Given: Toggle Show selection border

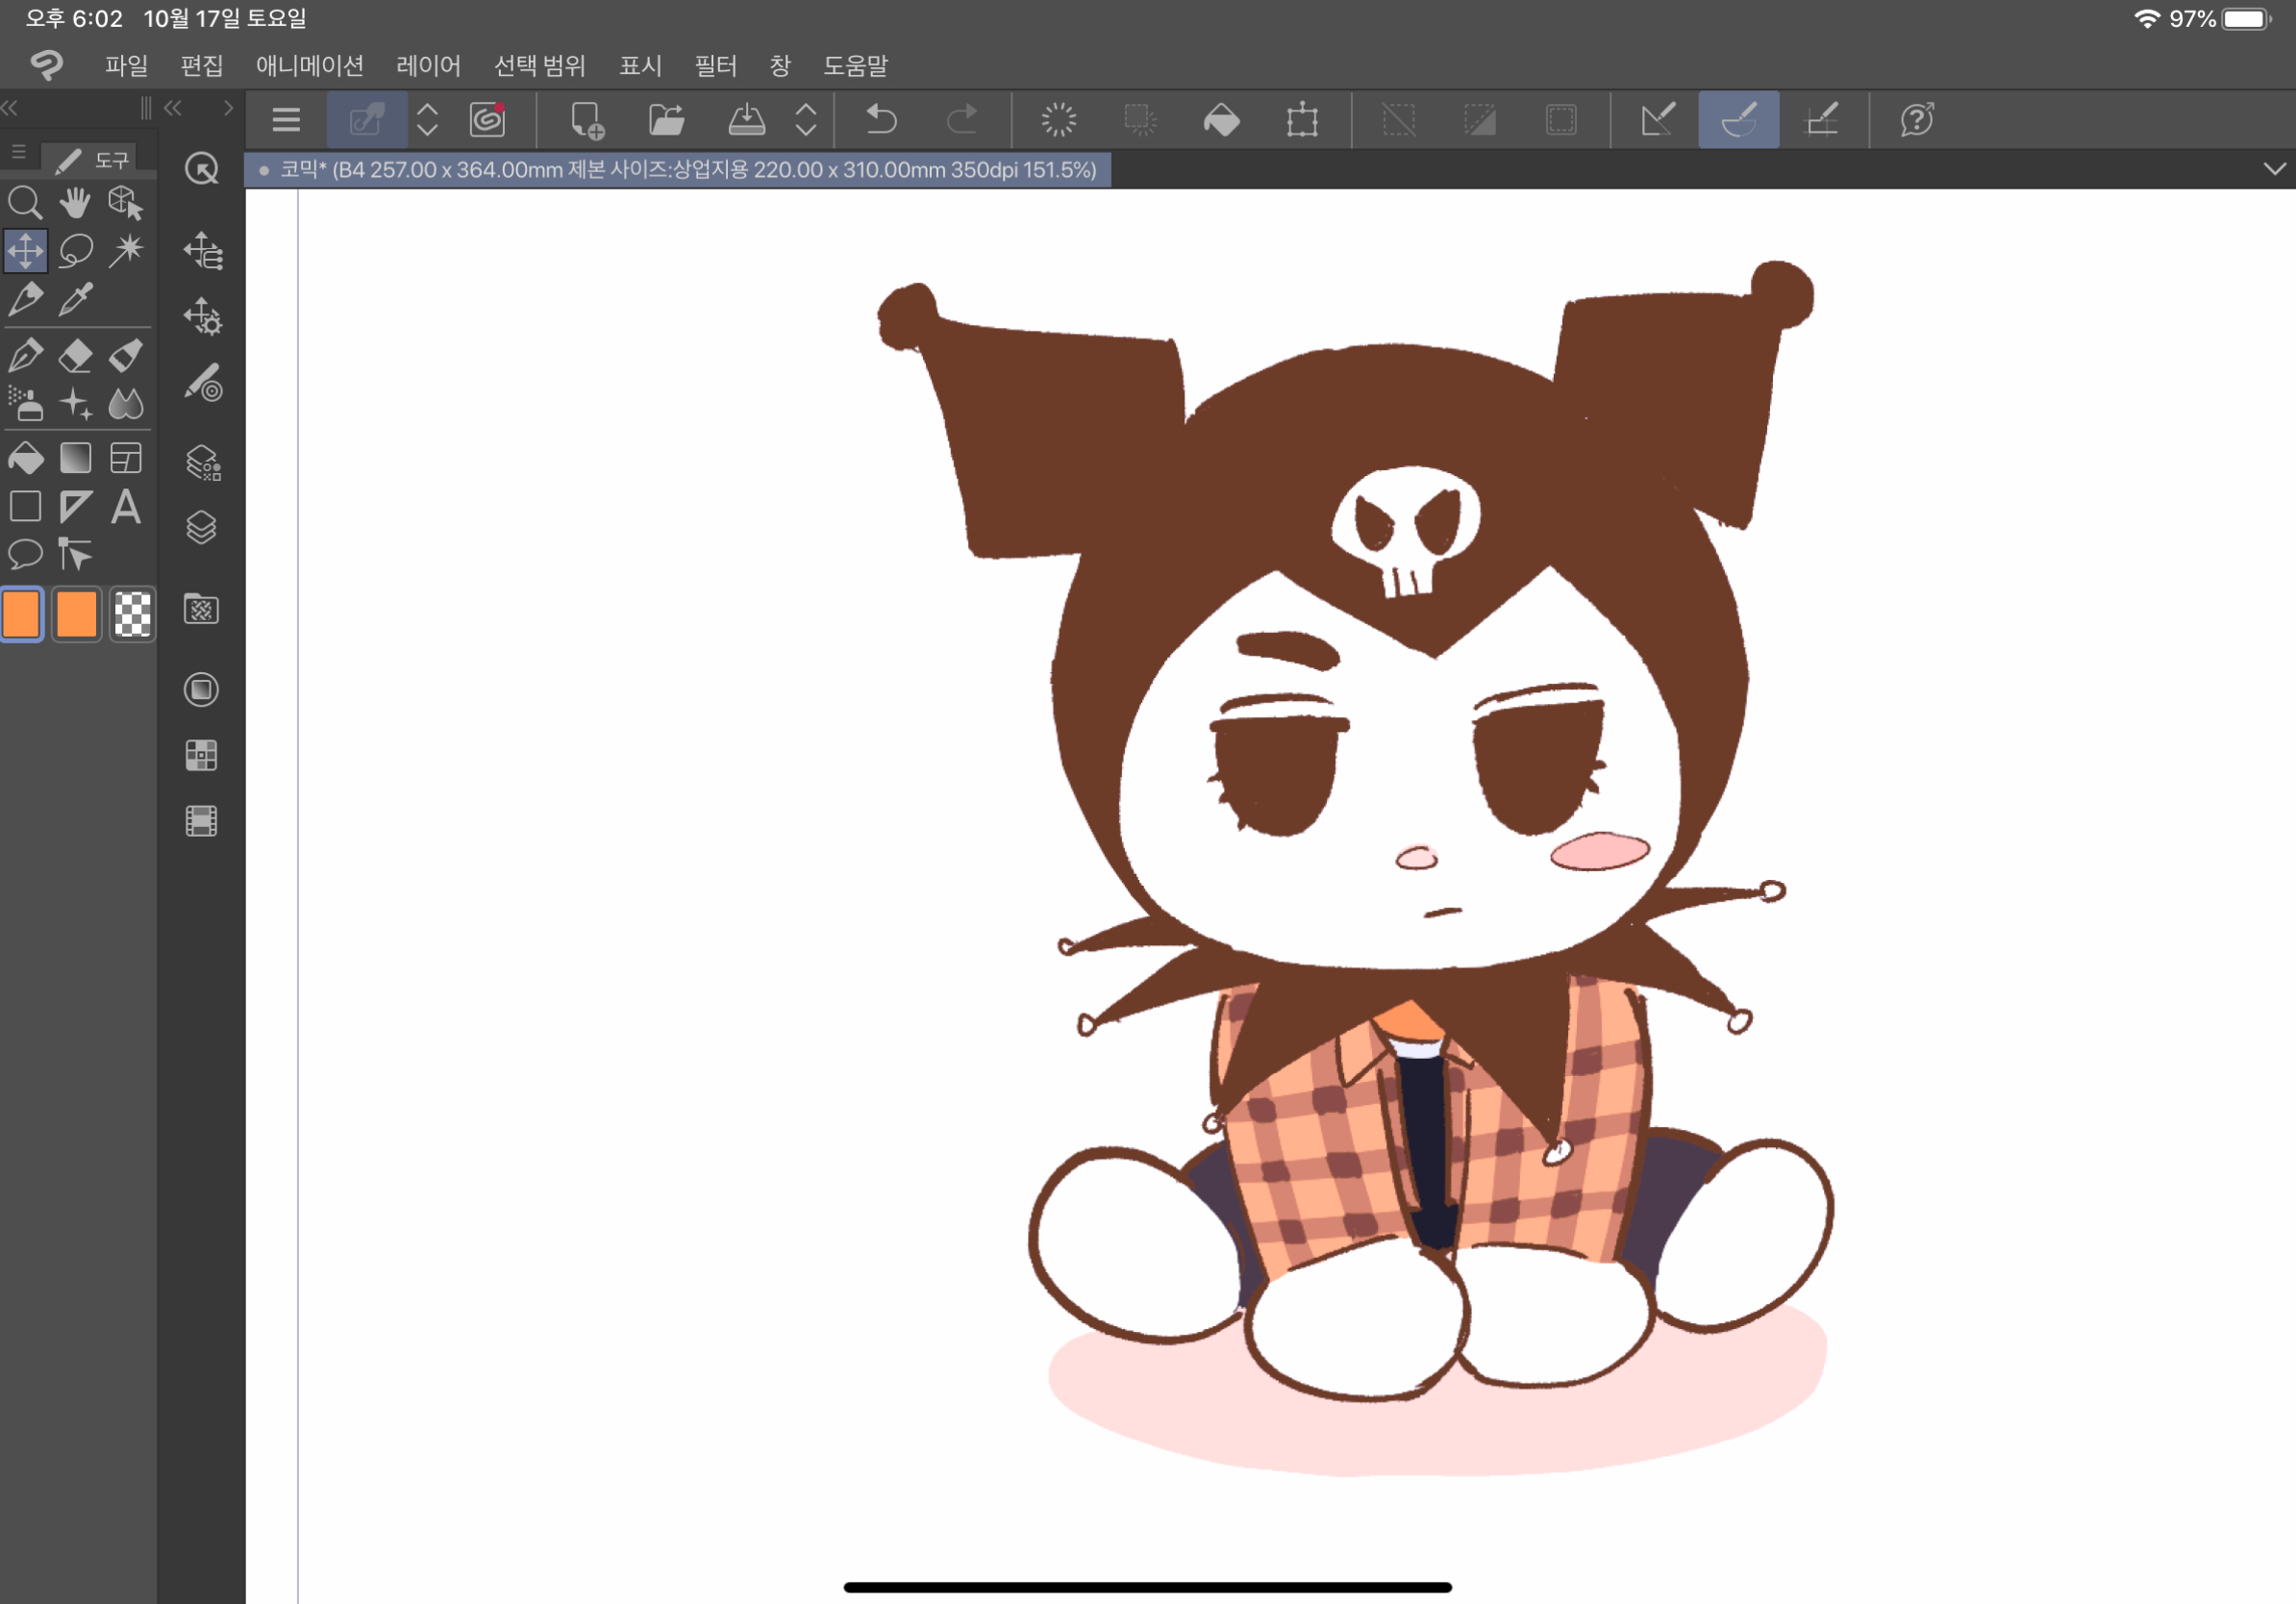Looking at the screenshot, I should pos(1561,120).
